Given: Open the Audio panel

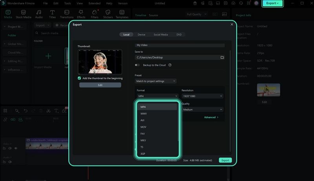Looking at the screenshot, I should click(x=39, y=14).
